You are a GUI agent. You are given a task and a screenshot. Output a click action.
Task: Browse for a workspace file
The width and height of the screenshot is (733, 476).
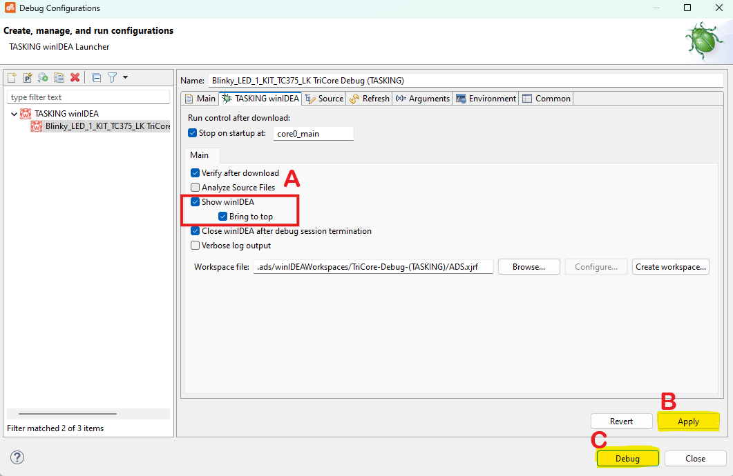[x=529, y=266]
